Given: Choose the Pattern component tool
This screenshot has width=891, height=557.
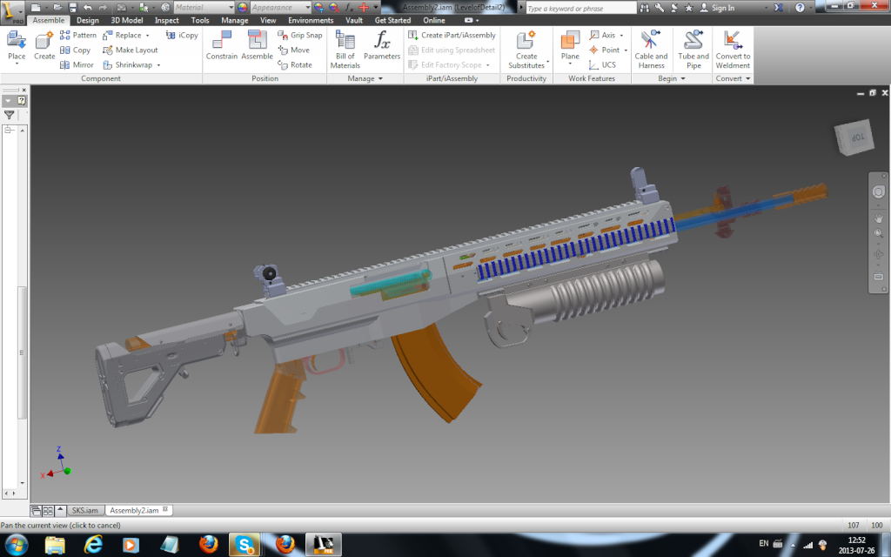Looking at the screenshot, I should pyautogui.click(x=78, y=35).
